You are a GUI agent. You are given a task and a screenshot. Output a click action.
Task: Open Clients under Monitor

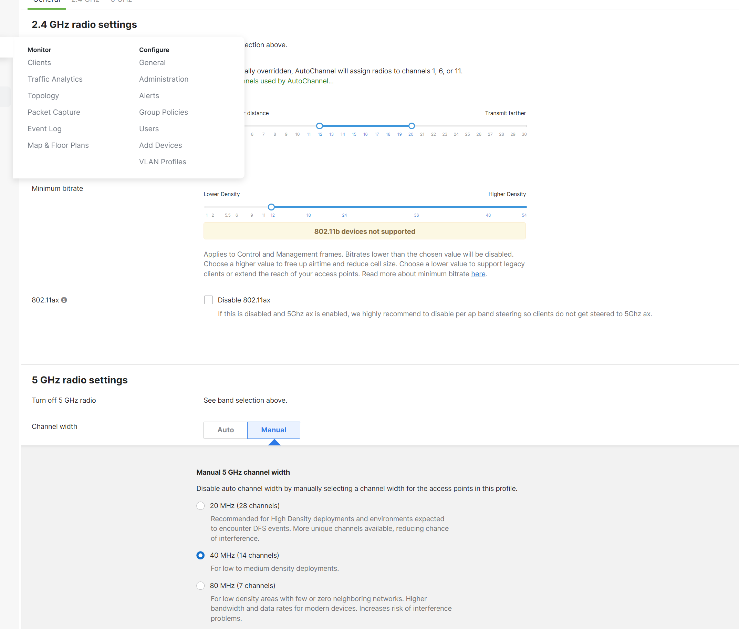pos(39,62)
